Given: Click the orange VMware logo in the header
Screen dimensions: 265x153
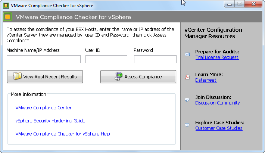Looking at the screenshot, I should click(x=7, y=17).
